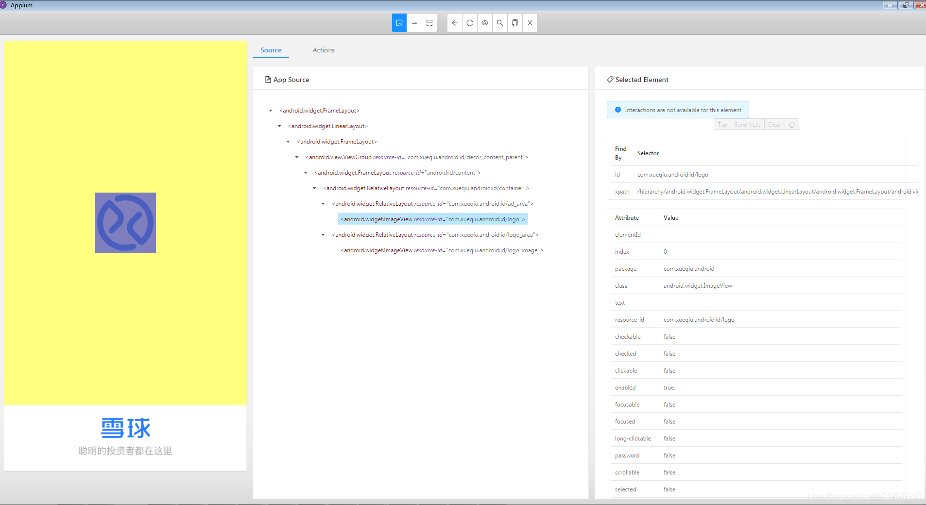Click the highlighted logo in device screenshot
926x505 pixels.
click(x=125, y=223)
